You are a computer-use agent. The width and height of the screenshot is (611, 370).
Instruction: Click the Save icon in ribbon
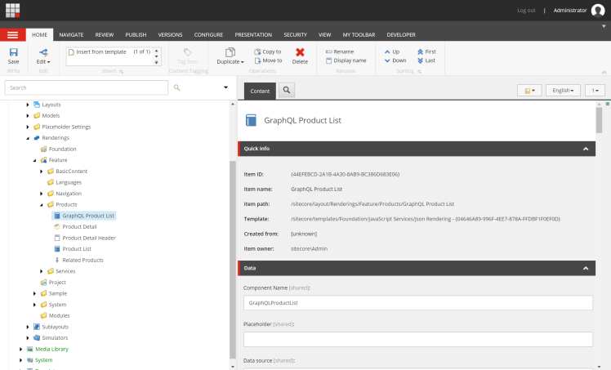tap(13, 56)
